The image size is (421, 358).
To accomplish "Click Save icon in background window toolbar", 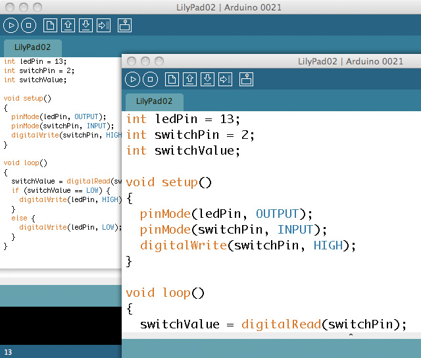I will (86, 26).
